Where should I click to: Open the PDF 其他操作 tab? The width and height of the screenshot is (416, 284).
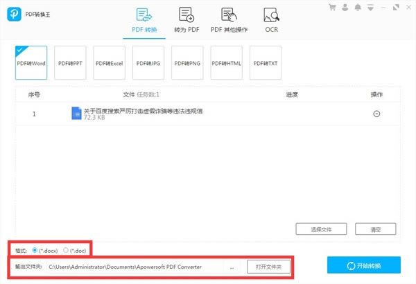pos(229,20)
